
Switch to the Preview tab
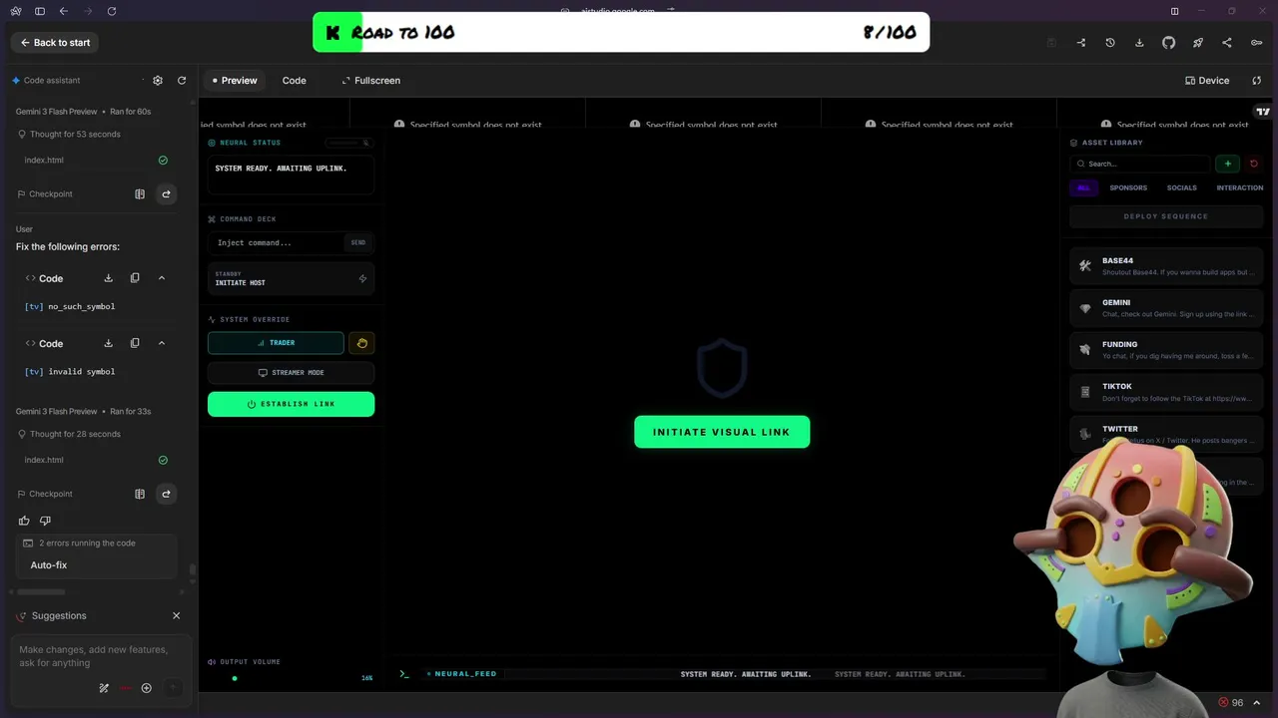[x=235, y=80]
